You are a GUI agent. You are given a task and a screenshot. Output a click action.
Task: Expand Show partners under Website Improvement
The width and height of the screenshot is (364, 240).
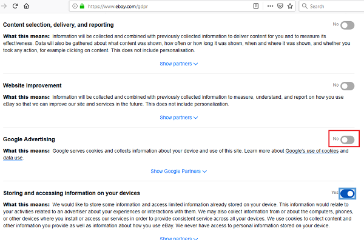pos(179,118)
